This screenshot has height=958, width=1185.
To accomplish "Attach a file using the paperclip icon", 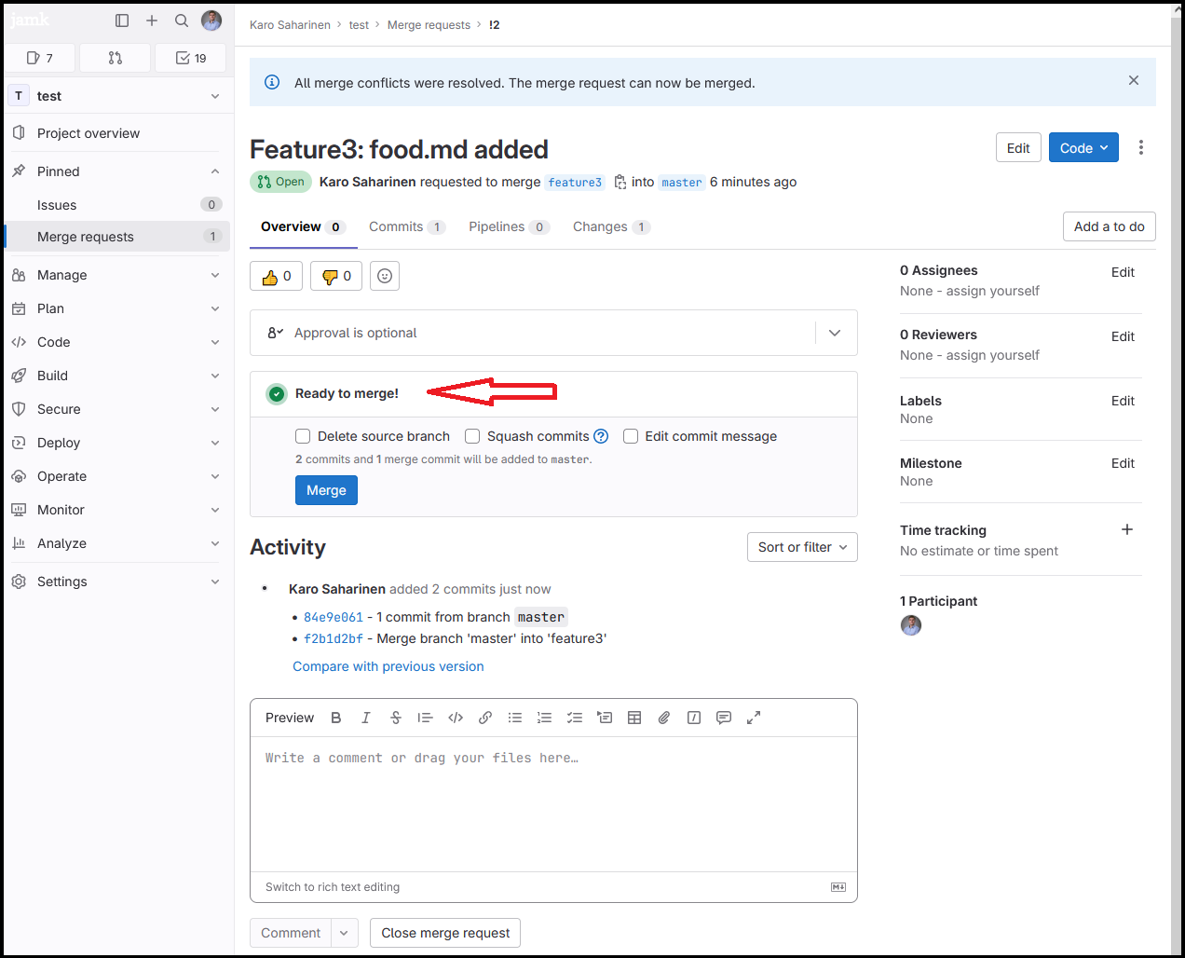I will tap(664, 718).
